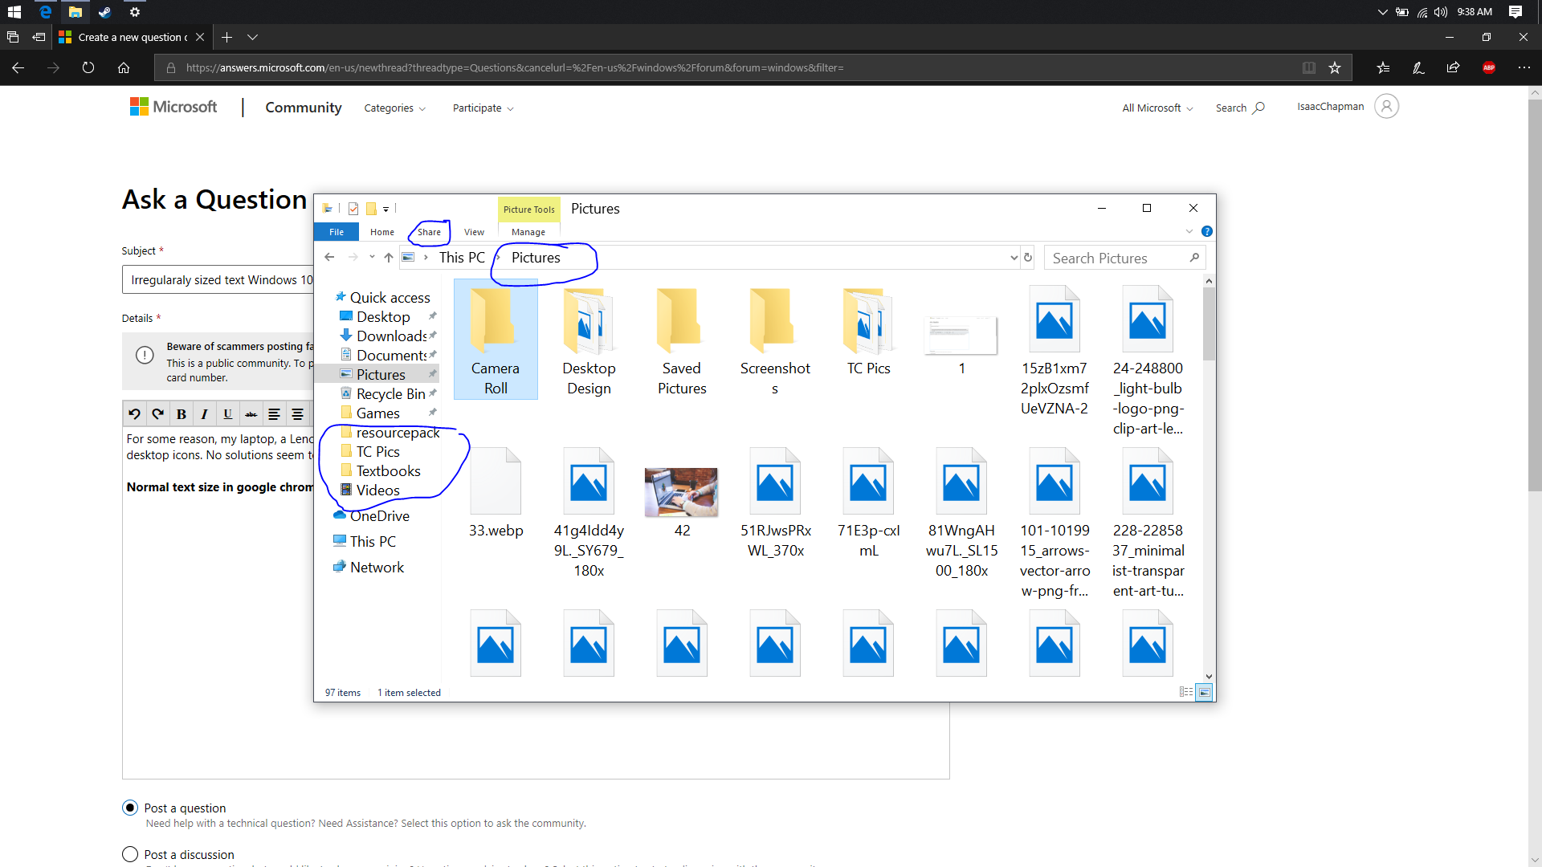Add notes with the pen icon

point(1418,68)
